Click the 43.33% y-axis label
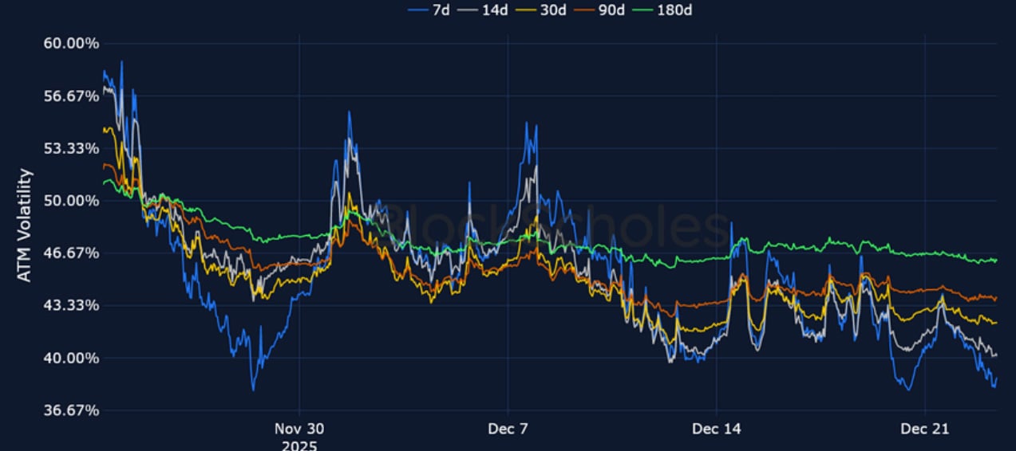Viewport: 1016px width, 451px height. [70, 305]
